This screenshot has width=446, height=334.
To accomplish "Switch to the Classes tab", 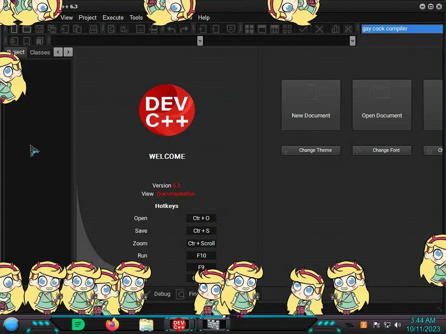I will click(x=40, y=52).
